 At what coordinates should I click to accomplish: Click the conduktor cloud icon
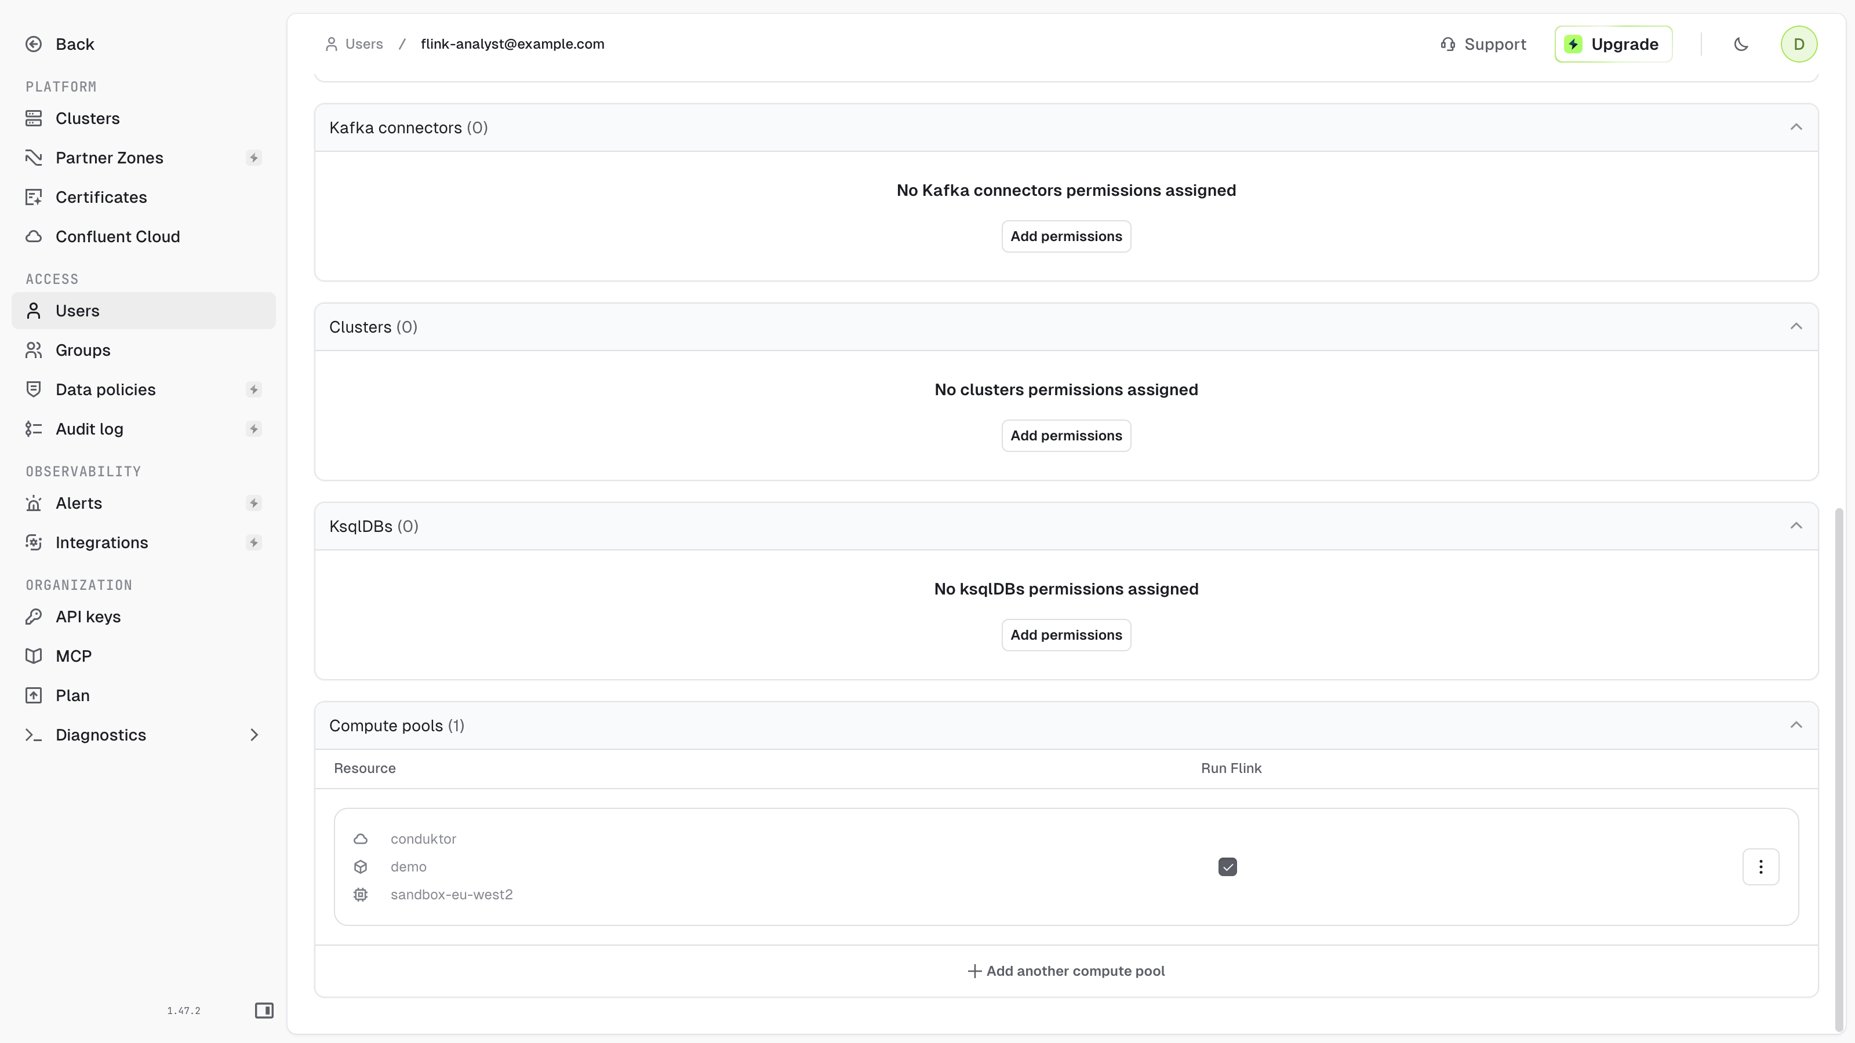tap(361, 839)
